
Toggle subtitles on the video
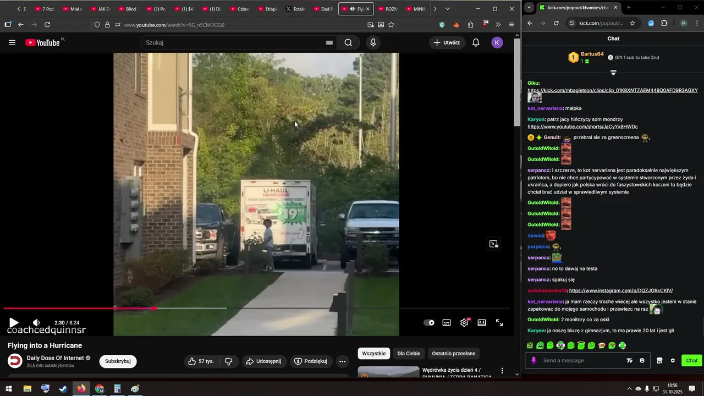[x=447, y=323]
